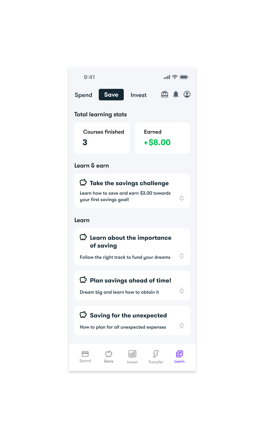Open Saving for the unexpected course
This screenshot has height=430, width=258.
pyautogui.click(x=132, y=320)
